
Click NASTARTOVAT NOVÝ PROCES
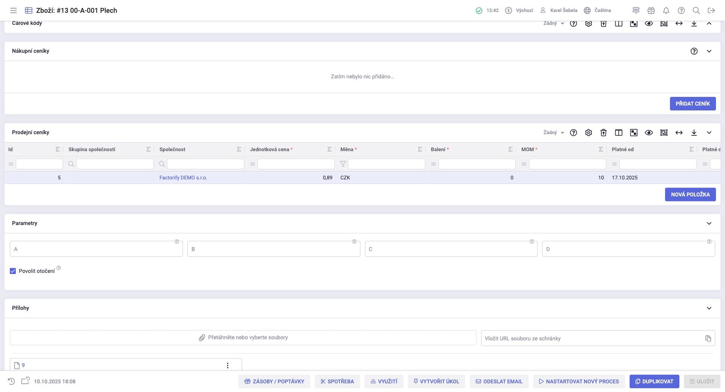(579, 381)
